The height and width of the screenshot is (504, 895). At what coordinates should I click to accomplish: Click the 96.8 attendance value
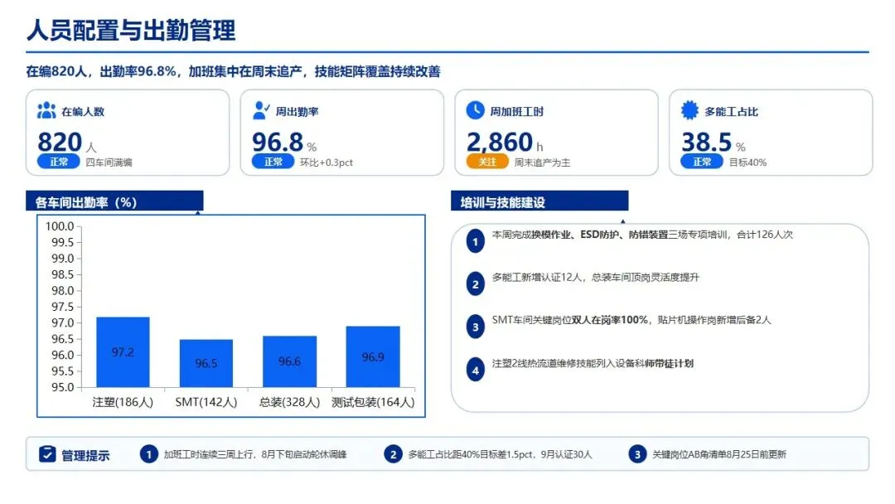pos(278,142)
